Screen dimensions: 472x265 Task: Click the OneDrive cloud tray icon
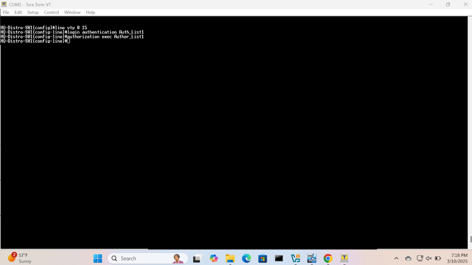pyautogui.click(x=408, y=258)
